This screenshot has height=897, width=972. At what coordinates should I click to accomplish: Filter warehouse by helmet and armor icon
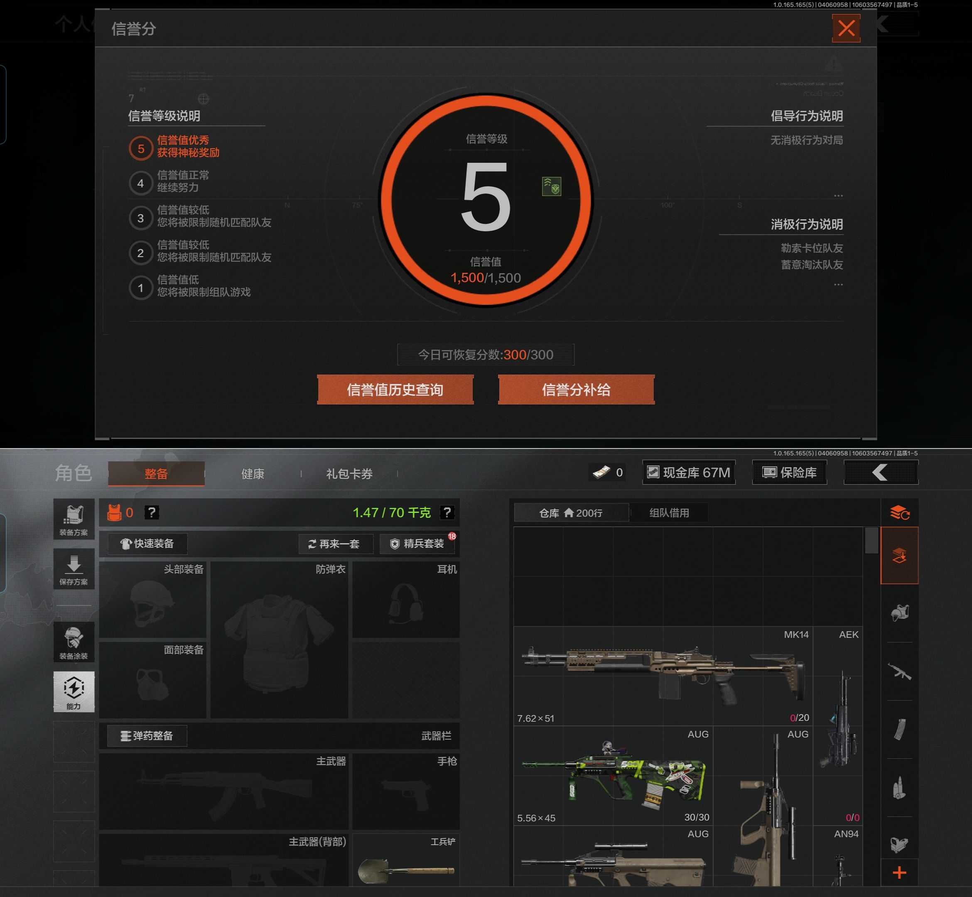pos(899,613)
